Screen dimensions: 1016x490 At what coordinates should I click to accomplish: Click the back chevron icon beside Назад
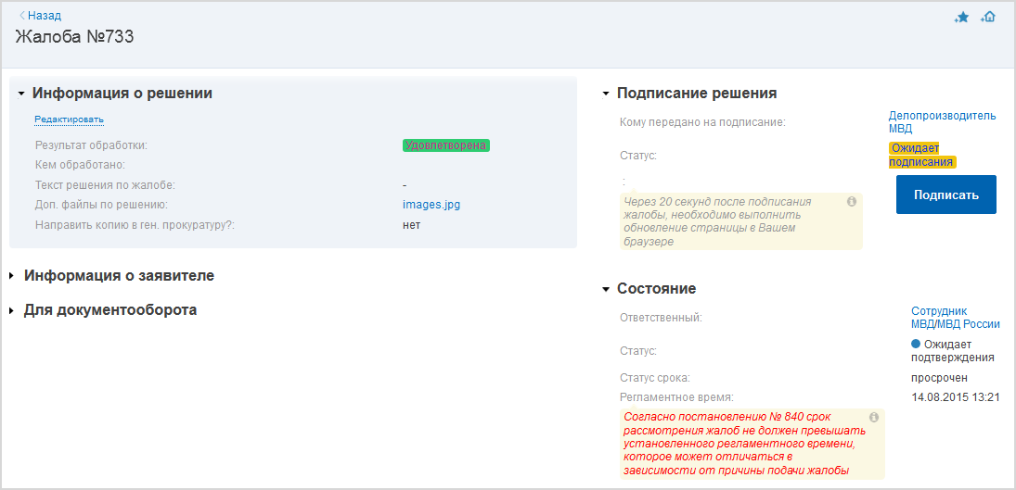(x=22, y=16)
